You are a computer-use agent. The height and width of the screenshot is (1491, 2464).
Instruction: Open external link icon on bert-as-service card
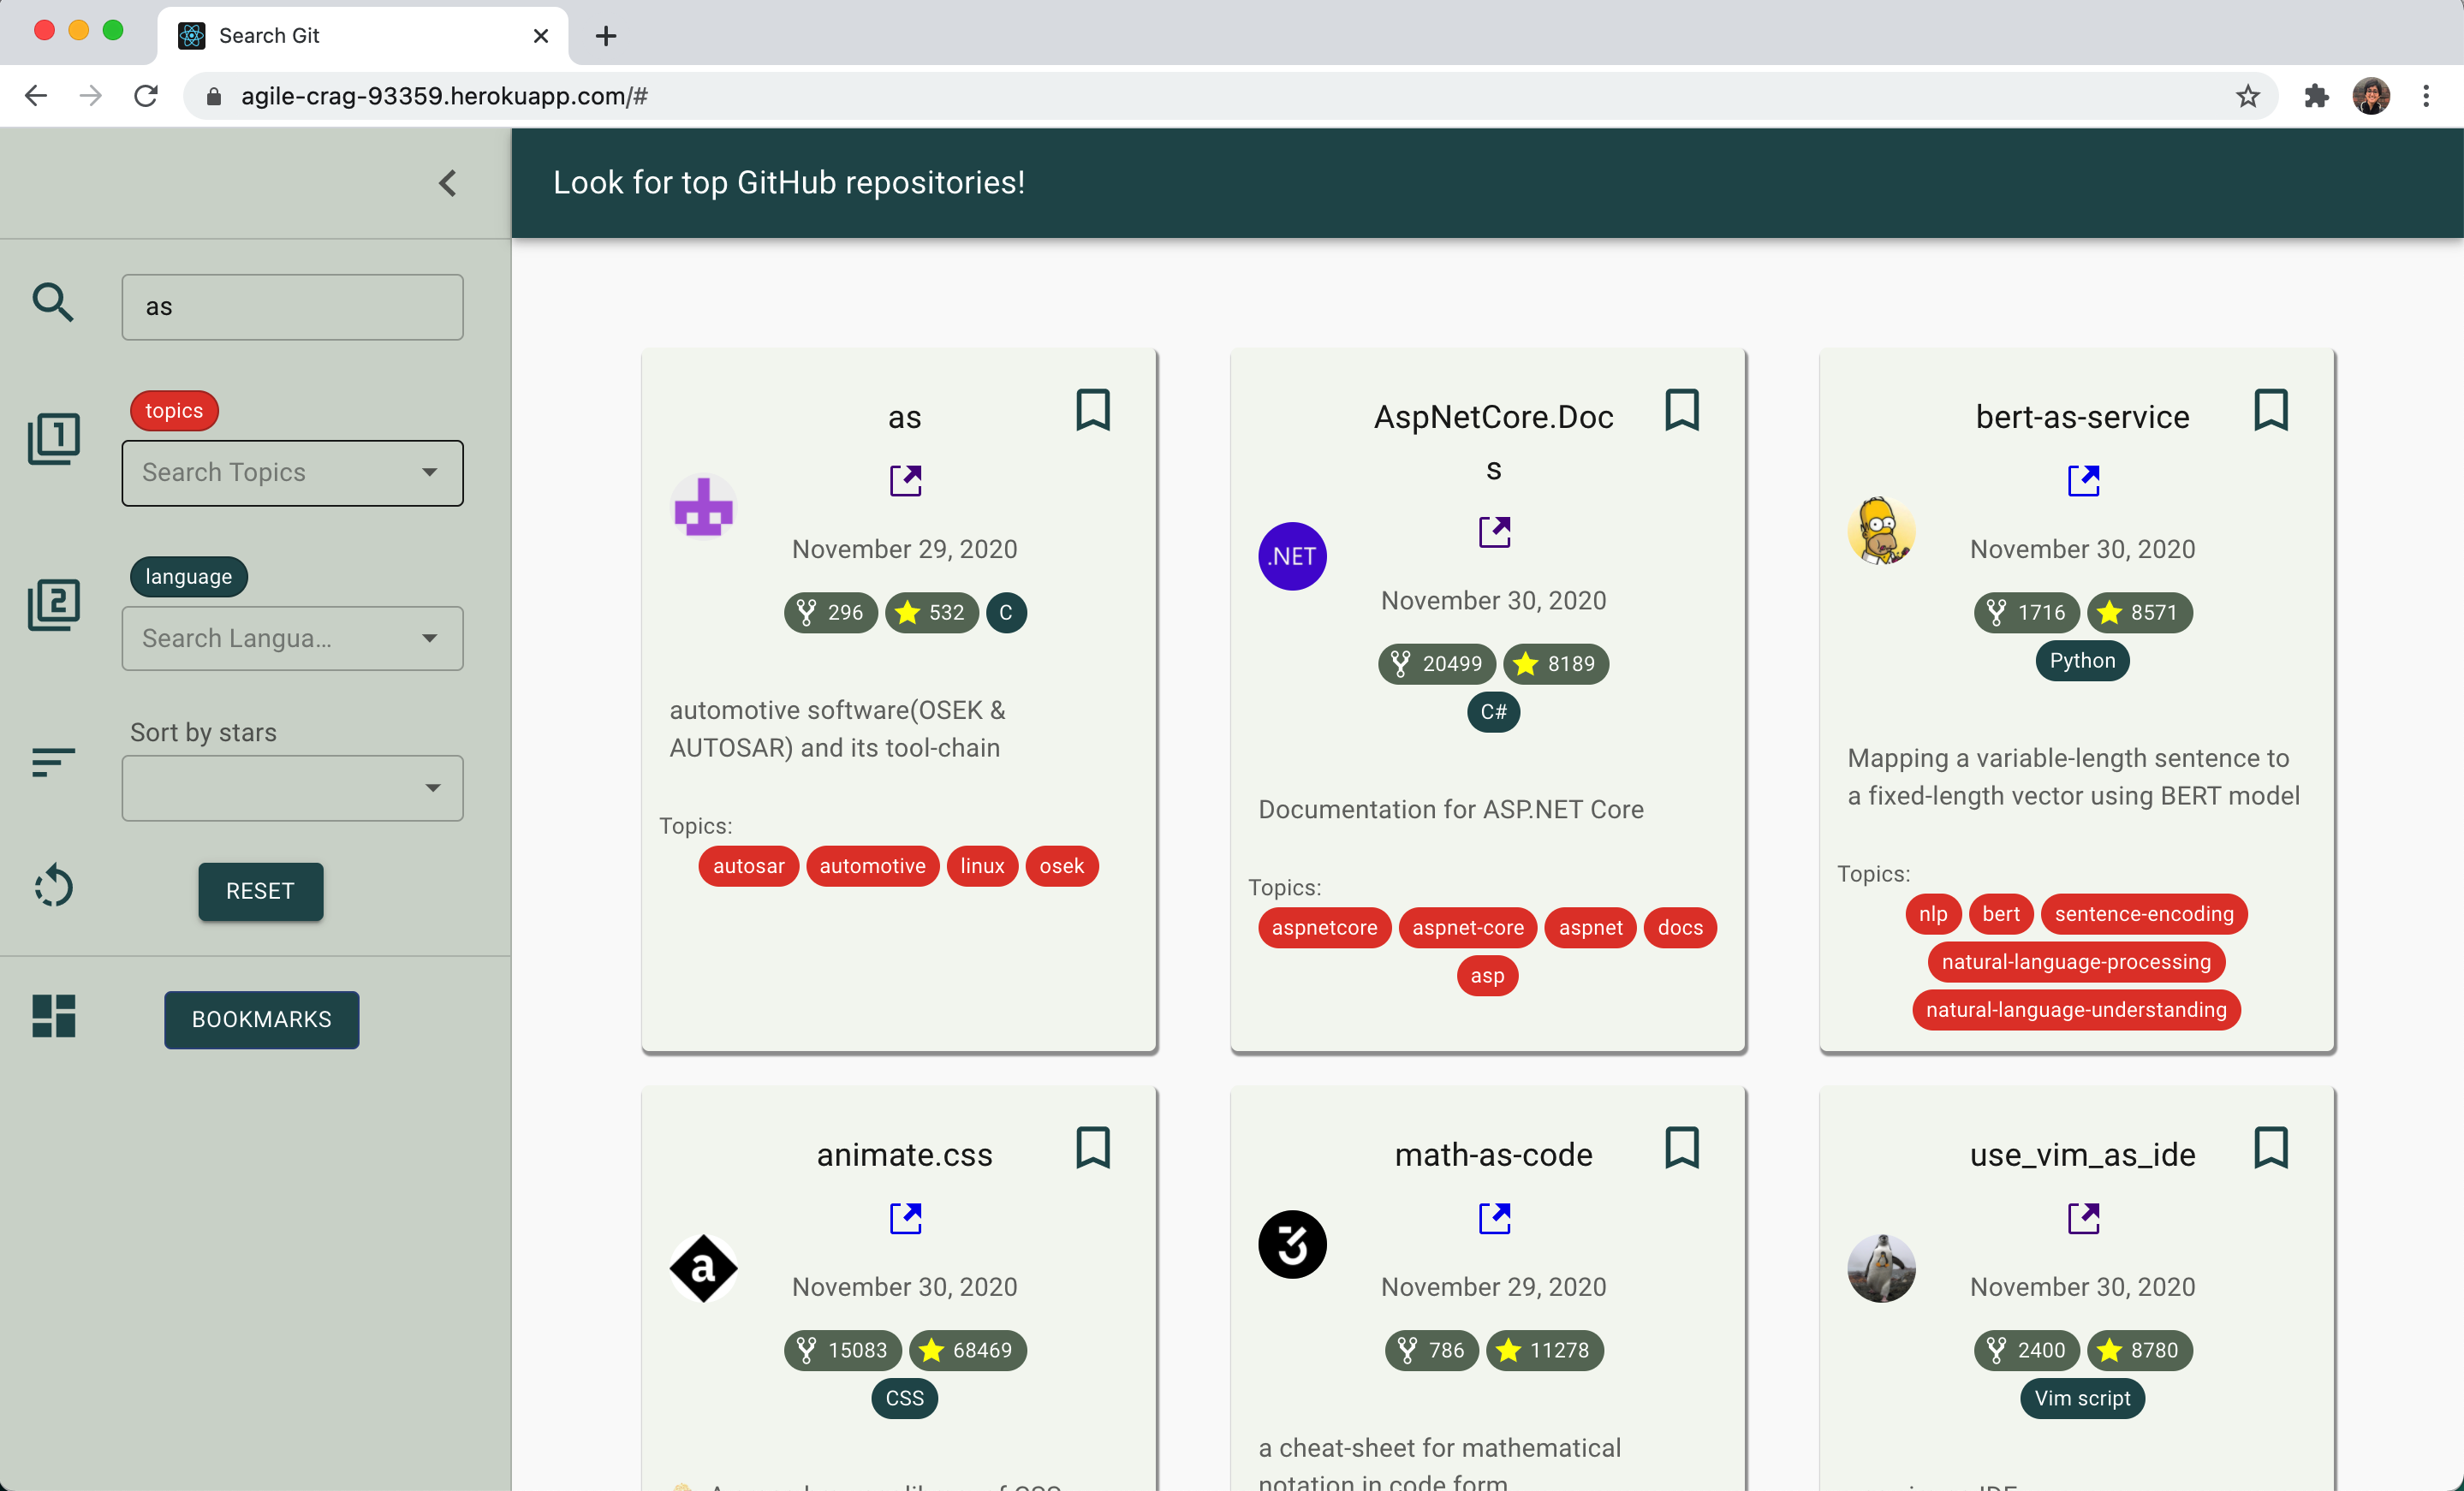coord(2083,481)
